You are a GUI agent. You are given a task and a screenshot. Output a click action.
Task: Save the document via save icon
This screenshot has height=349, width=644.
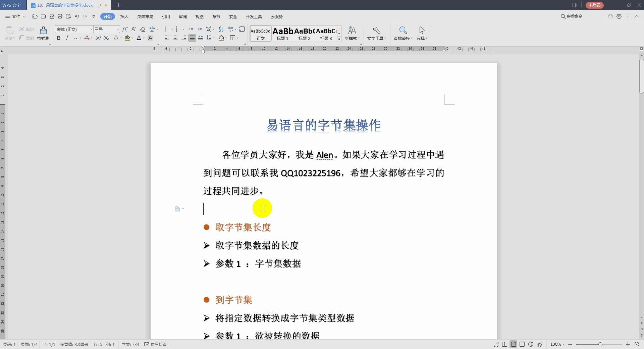(43, 16)
